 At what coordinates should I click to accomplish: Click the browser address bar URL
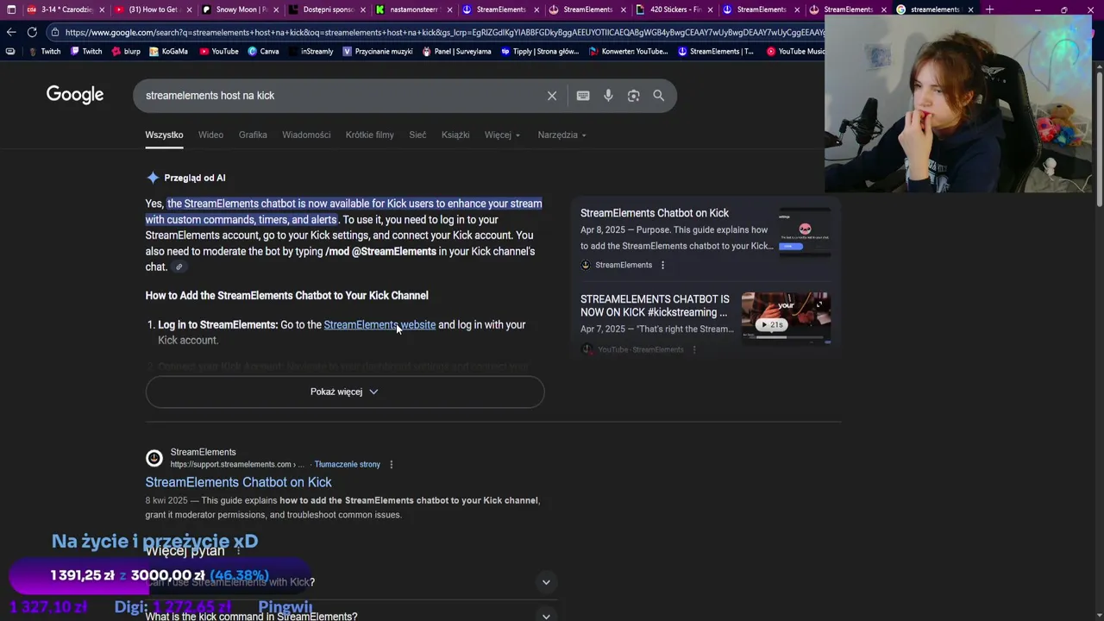tap(443, 32)
